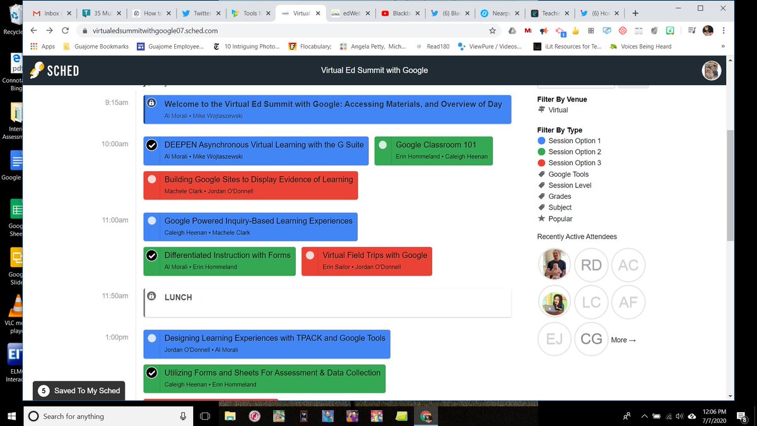Go back with the browser back arrow
The image size is (757, 426).
pos(33,30)
